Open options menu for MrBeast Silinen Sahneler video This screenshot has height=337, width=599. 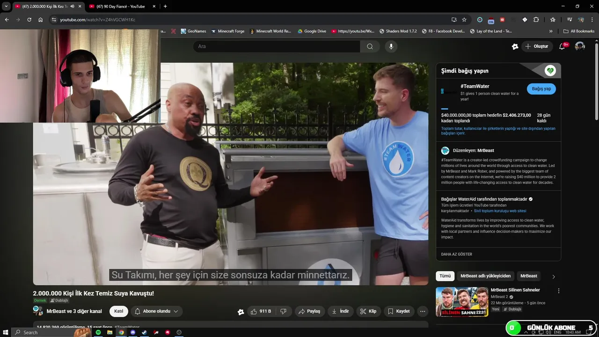[558, 291]
